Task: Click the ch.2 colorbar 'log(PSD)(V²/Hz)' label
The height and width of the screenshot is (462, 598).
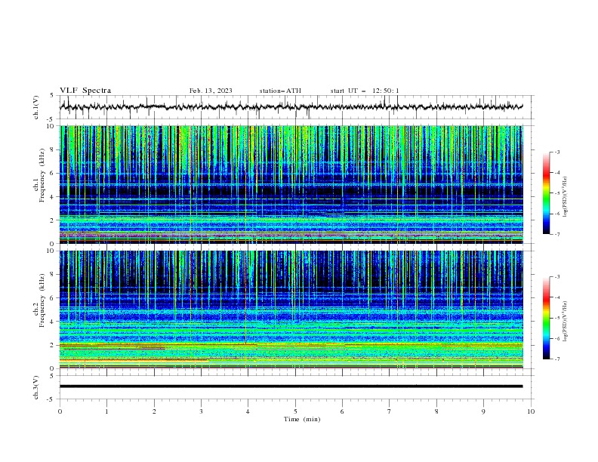Action: point(566,322)
